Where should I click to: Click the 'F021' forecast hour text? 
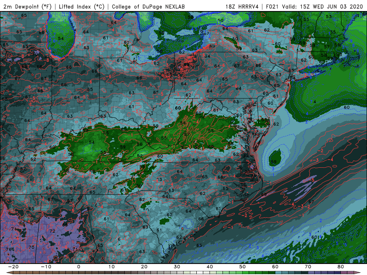272,6
